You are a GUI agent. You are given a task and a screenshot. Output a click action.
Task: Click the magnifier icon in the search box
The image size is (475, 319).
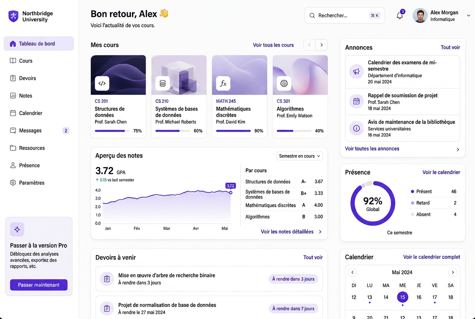[x=312, y=16]
